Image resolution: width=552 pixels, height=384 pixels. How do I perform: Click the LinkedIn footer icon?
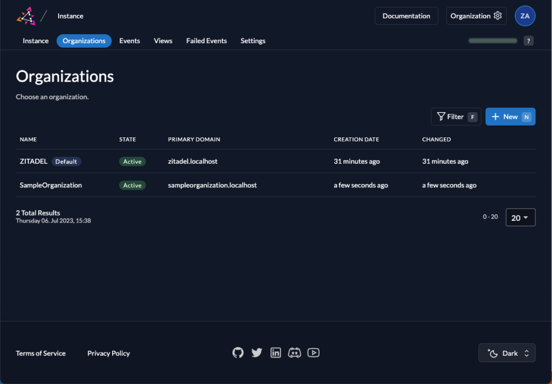click(275, 352)
